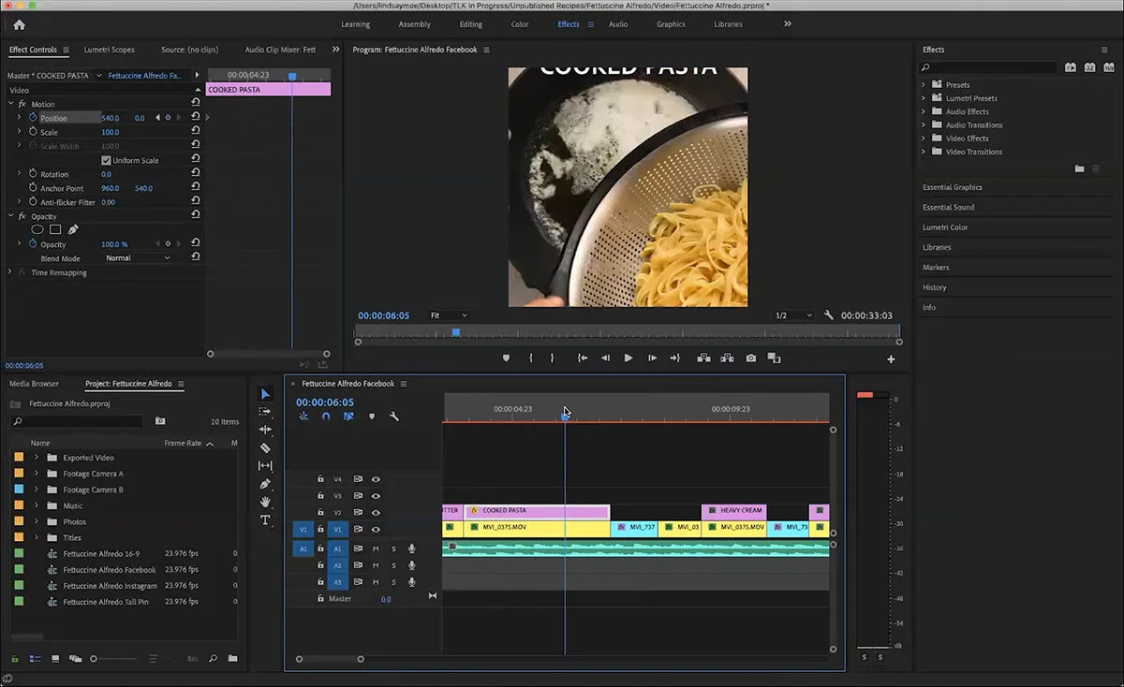The image size is (1124, 687).
Task: Toggle lock on track V4
Action: [x=320, y=479]
